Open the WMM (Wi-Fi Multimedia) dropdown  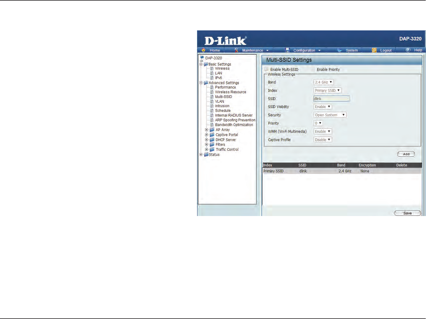pyautogui.click(x=323, y=132)
